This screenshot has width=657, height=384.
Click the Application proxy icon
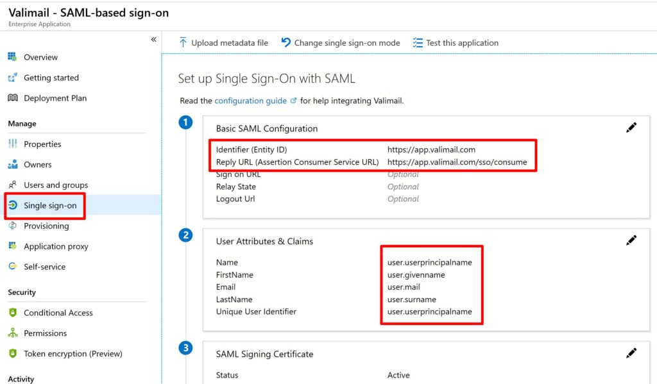(12, 246)
